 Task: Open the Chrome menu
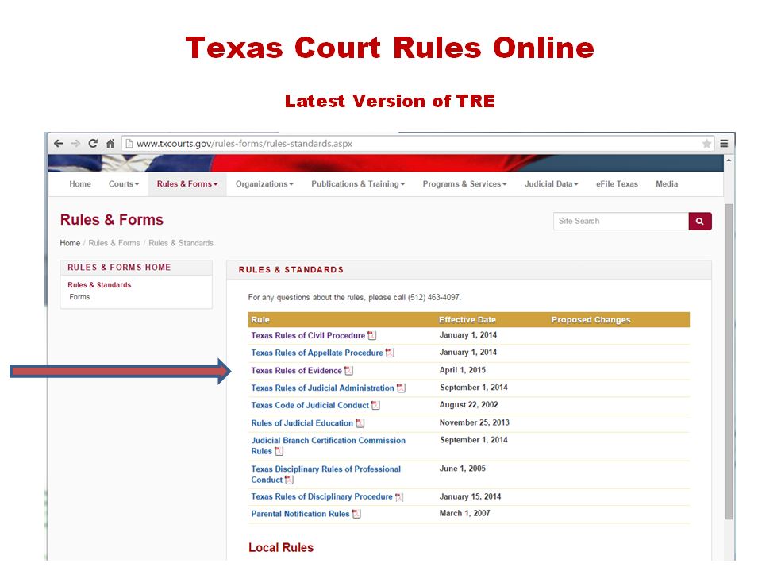[x=724, y=144]
